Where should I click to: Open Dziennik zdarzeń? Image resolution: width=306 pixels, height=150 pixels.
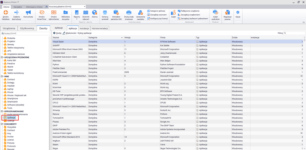86,15
